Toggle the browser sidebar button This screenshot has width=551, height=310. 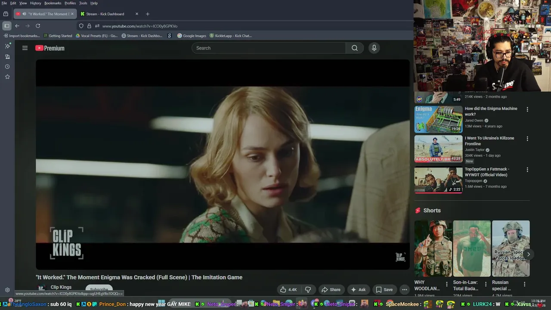coord(6,26)
